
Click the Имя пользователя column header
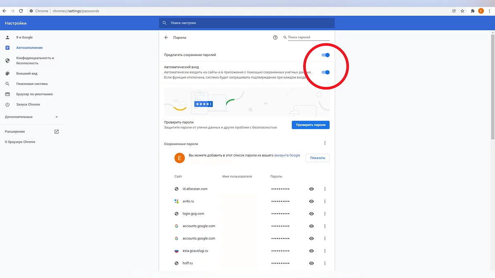coord(237,177)
